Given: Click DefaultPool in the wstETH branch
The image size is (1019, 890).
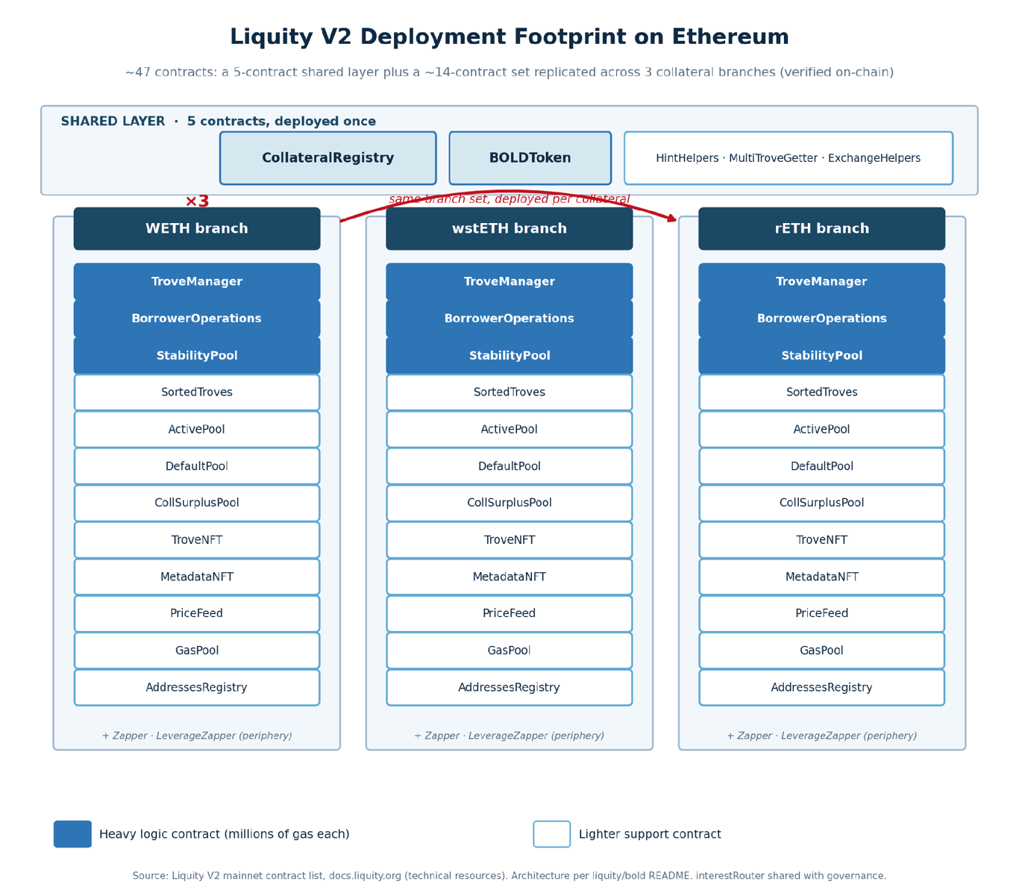Looking at the screenshot, I should tap(509, 466).
